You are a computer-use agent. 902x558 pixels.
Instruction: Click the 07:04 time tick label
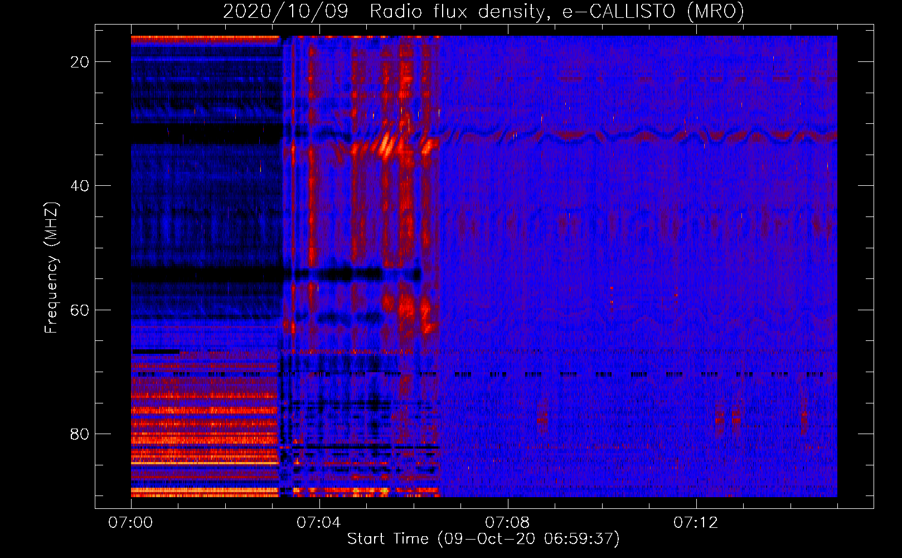tap(319, 523)
